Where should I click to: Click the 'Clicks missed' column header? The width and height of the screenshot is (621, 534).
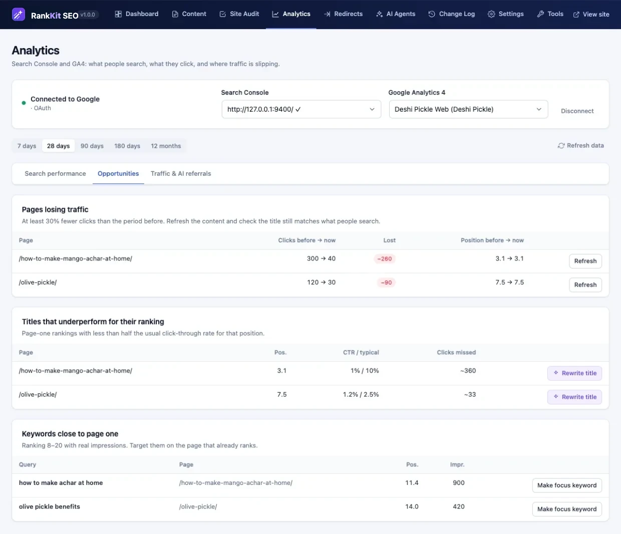(456, 353)
